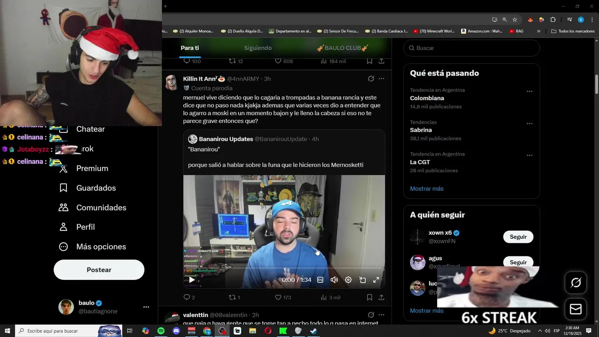Expand video to fullscreen

(x=376, y=280)
